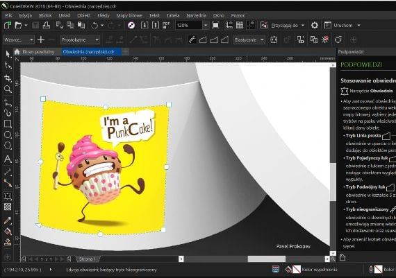The width and height of the screenshot is (396, 278).
Task: Open the Narzędzia menu
Action: (x=196, y=15)
